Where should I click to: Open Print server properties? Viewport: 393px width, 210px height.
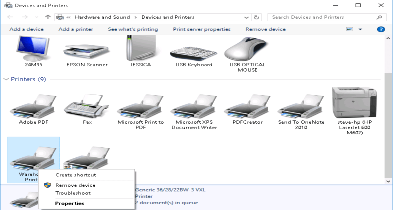pyautogui.click(x=202, y=29)
